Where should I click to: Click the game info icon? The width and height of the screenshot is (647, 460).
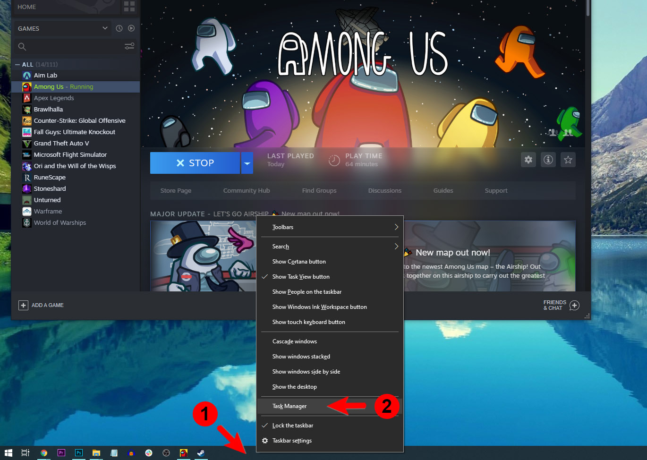[548, 160]
